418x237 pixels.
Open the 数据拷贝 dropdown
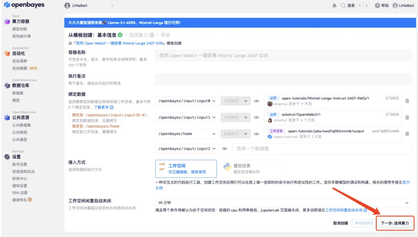pyautogui.click(x=236, y=134)
